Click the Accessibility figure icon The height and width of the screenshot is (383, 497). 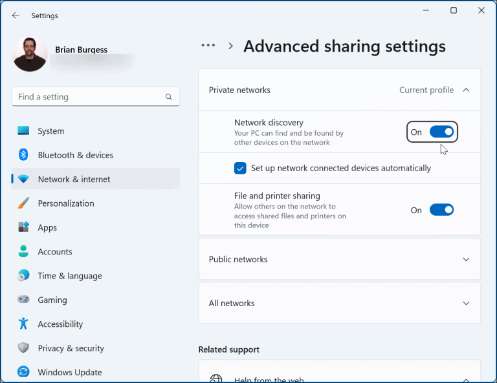point(23,324)
